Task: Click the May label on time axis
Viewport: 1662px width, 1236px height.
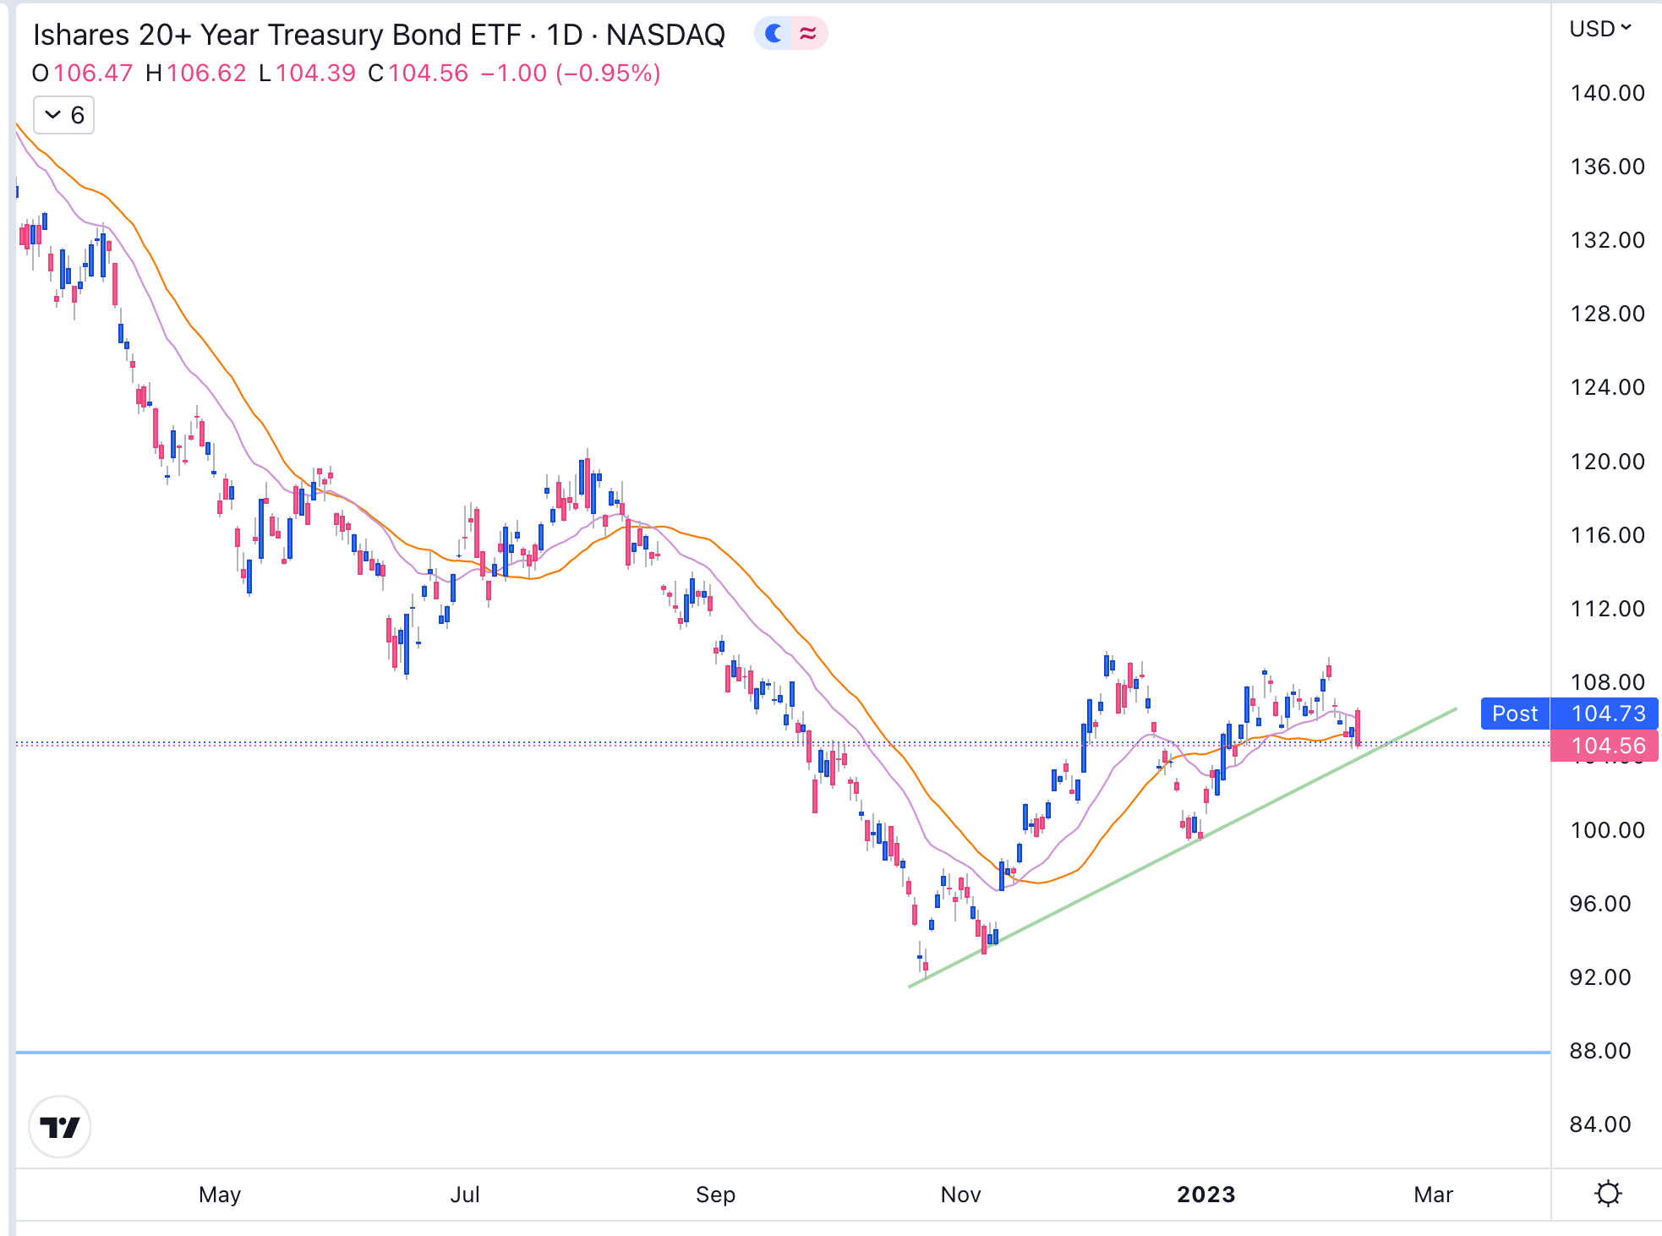Action: pyautogui.click(x=220, y=1195)
